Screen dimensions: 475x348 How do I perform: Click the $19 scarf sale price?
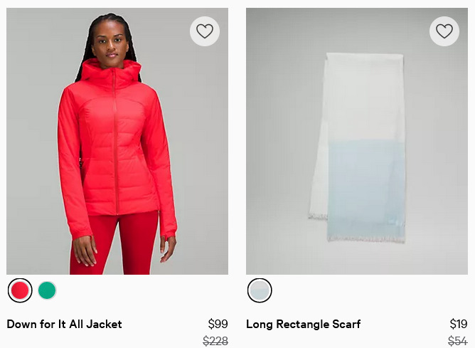pyautogui.click(x=459, y=324)
